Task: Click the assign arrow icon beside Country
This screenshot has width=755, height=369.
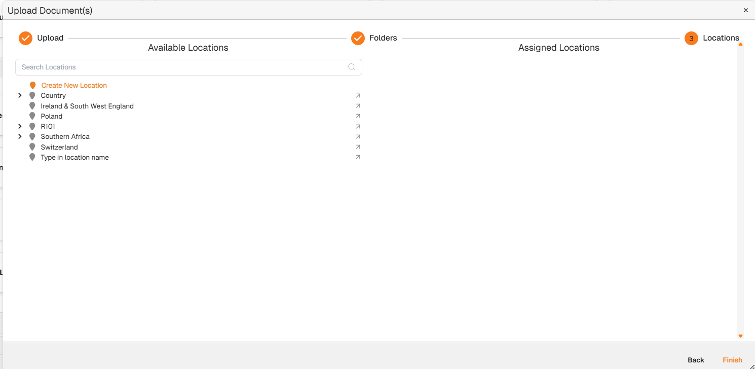Action: click(x=358, y=95)
